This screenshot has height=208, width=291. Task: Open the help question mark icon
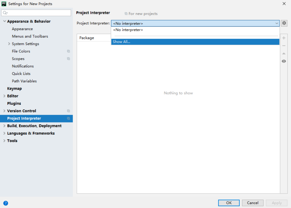pos(5,203)
